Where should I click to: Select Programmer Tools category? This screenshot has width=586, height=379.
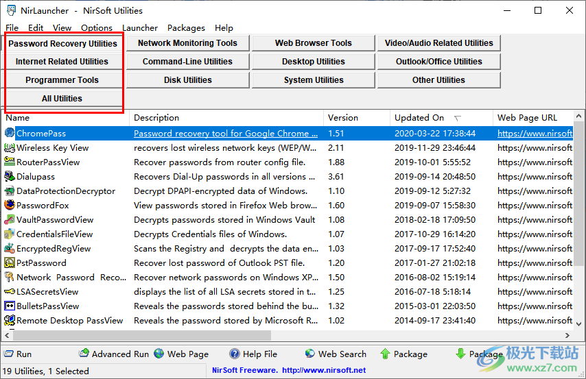coord(62,80)
